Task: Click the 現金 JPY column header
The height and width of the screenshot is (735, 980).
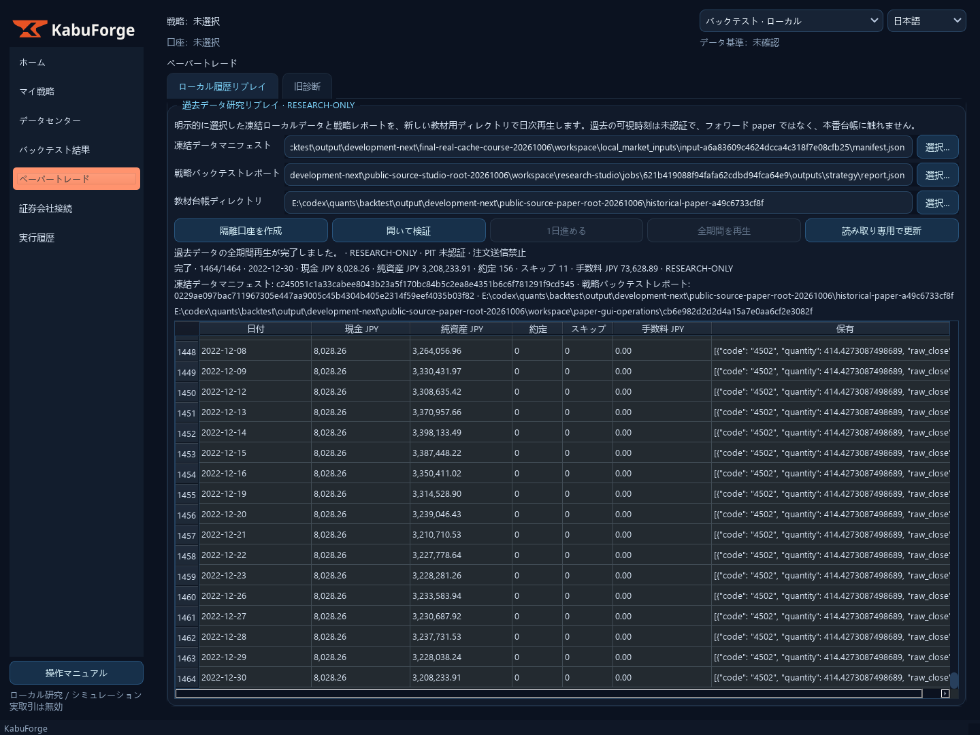Action: pyautogui.click(x=361, y=329)
